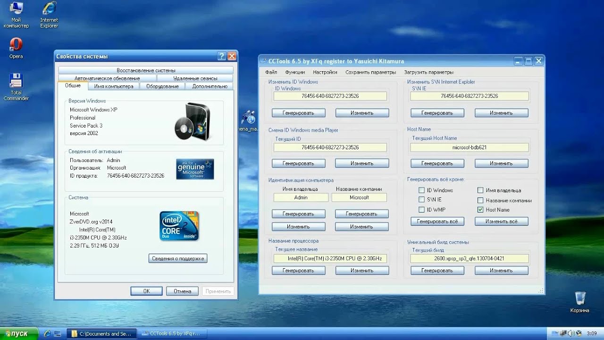Viewport: 604px width, 340px height.
Task: Click the CCTools title bar icon
Action: click(x=263, y=61)
